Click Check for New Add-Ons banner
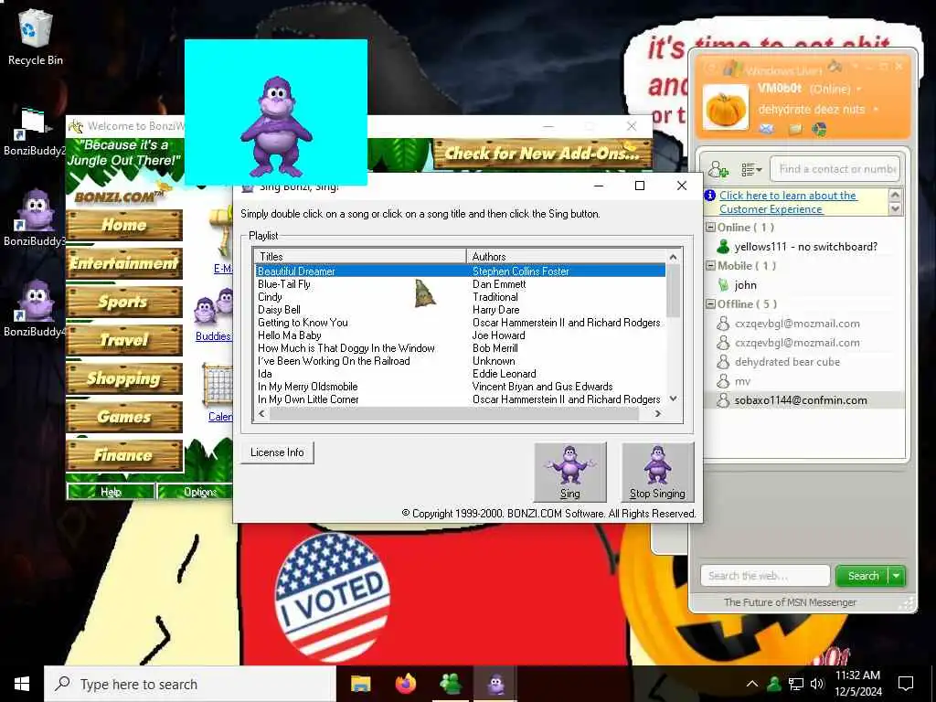The image size is (936, 702). (x=542, y=154)
